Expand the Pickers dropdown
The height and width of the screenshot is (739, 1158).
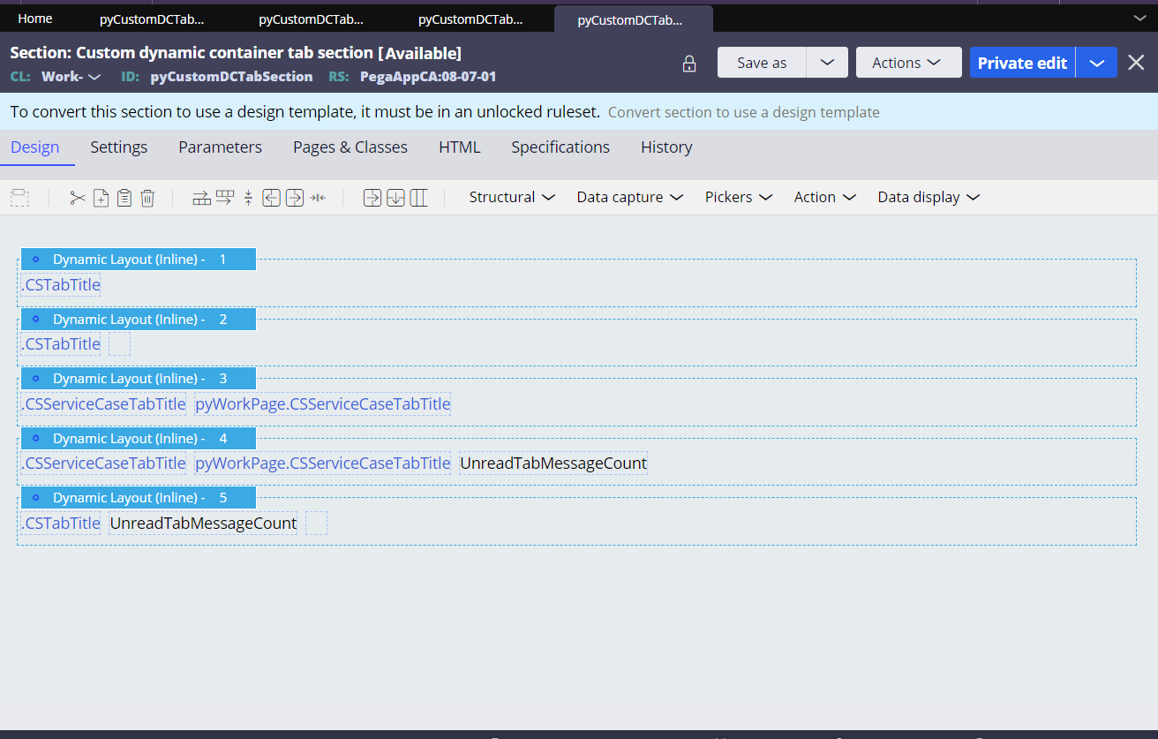(739, 197)
